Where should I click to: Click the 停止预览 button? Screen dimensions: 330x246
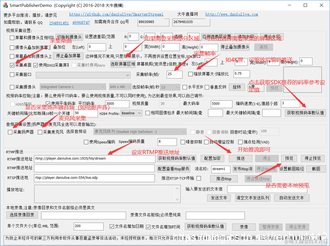coord(312,158)
